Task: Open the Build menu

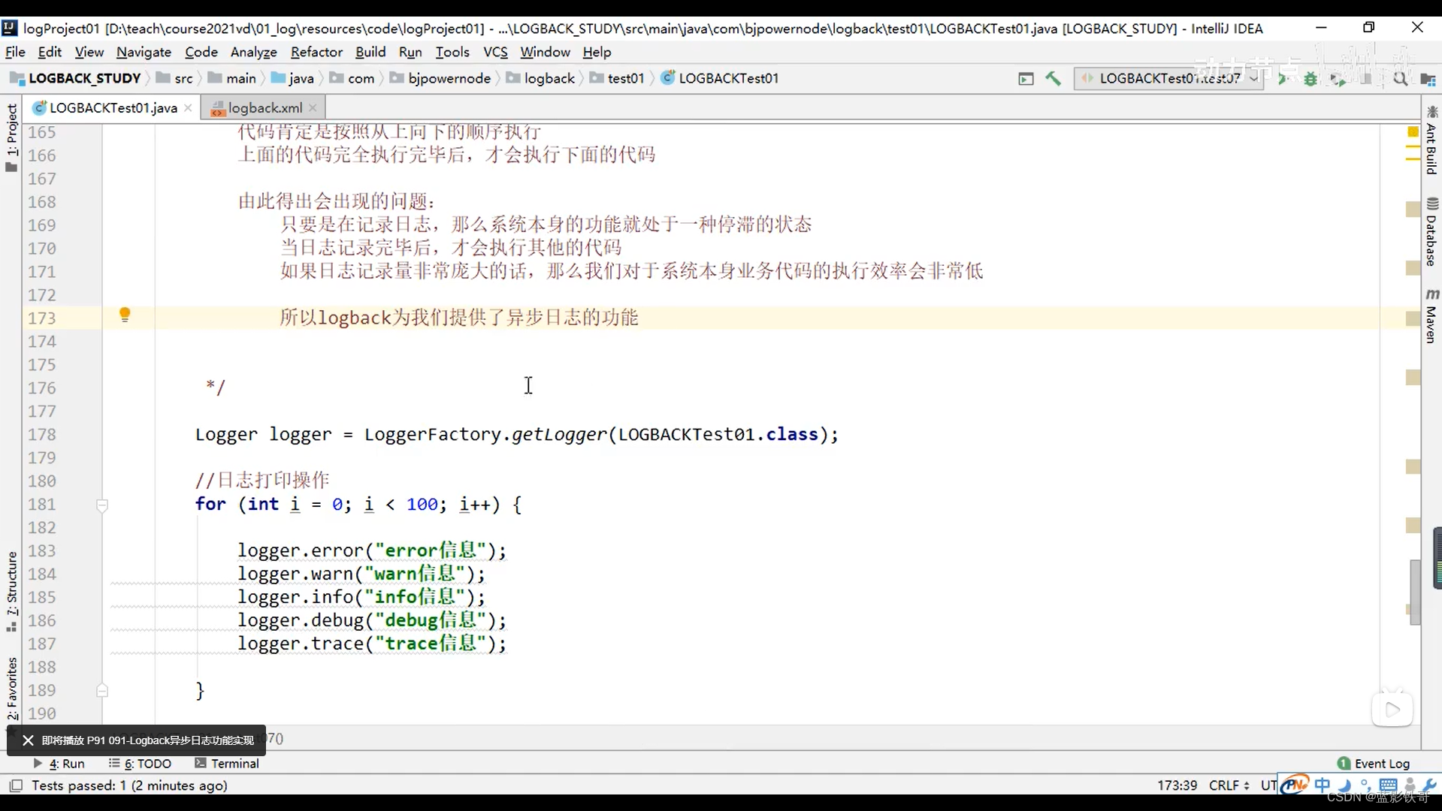Action: pyautogui.click(x=370, y=52)
